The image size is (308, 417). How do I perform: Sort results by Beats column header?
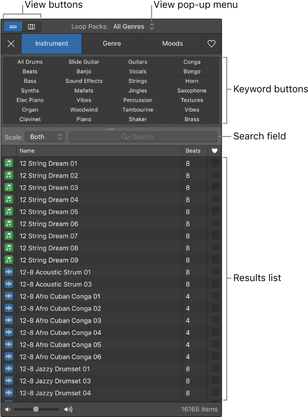click(x=195, y=151)
